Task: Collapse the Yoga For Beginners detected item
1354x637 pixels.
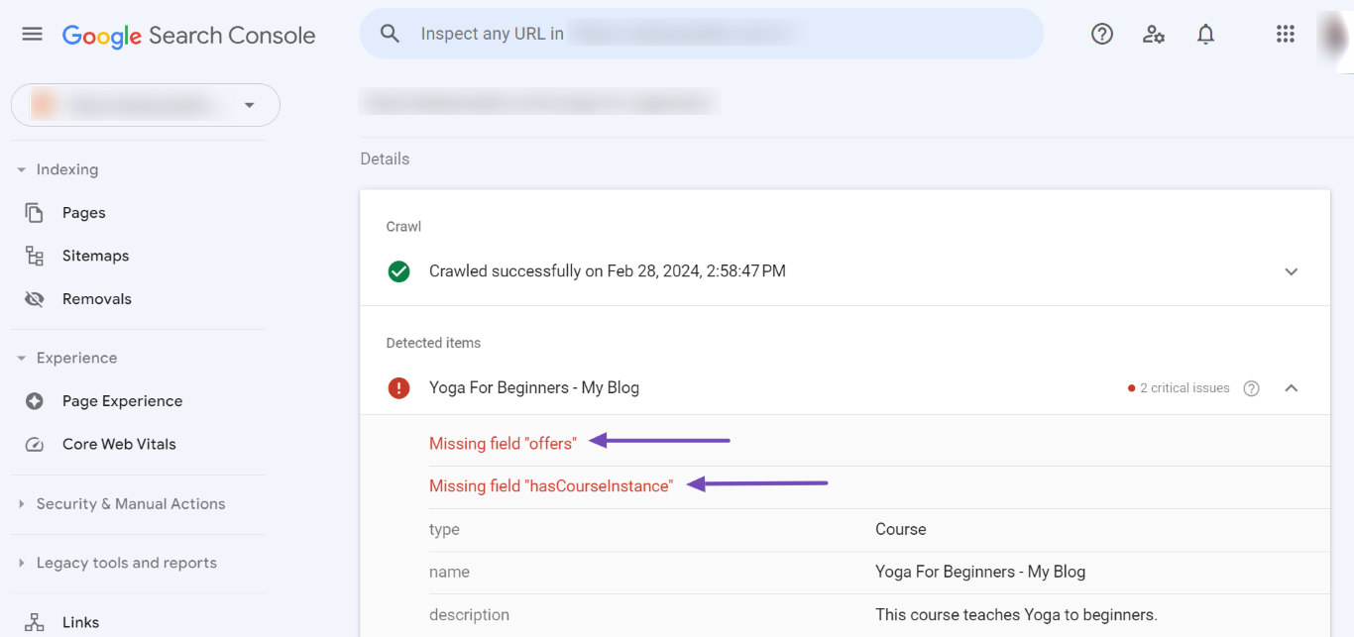Action: click(x=1292, y=388)
